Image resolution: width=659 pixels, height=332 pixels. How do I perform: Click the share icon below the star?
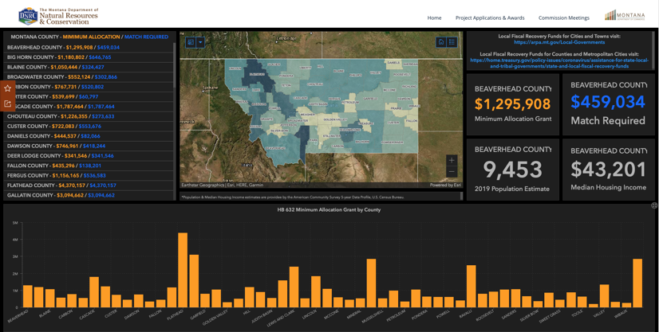[x=7, y=104]
